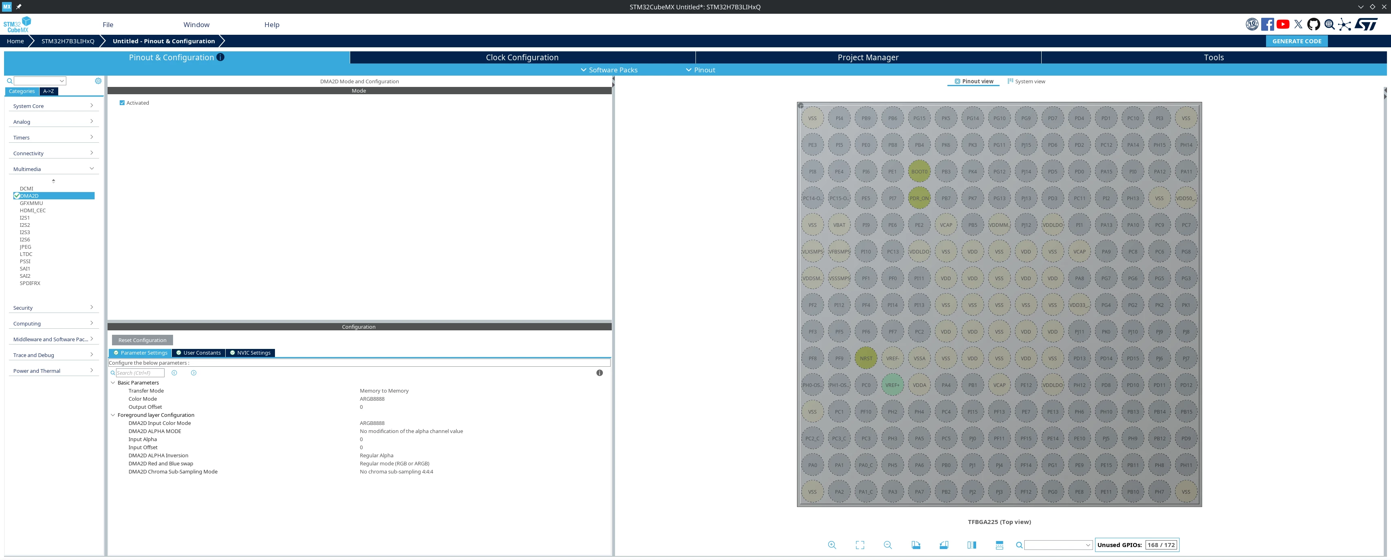This screenshot has height=560, width=1391.
Task: Expand the Analog category
Action: pos(53,122)
